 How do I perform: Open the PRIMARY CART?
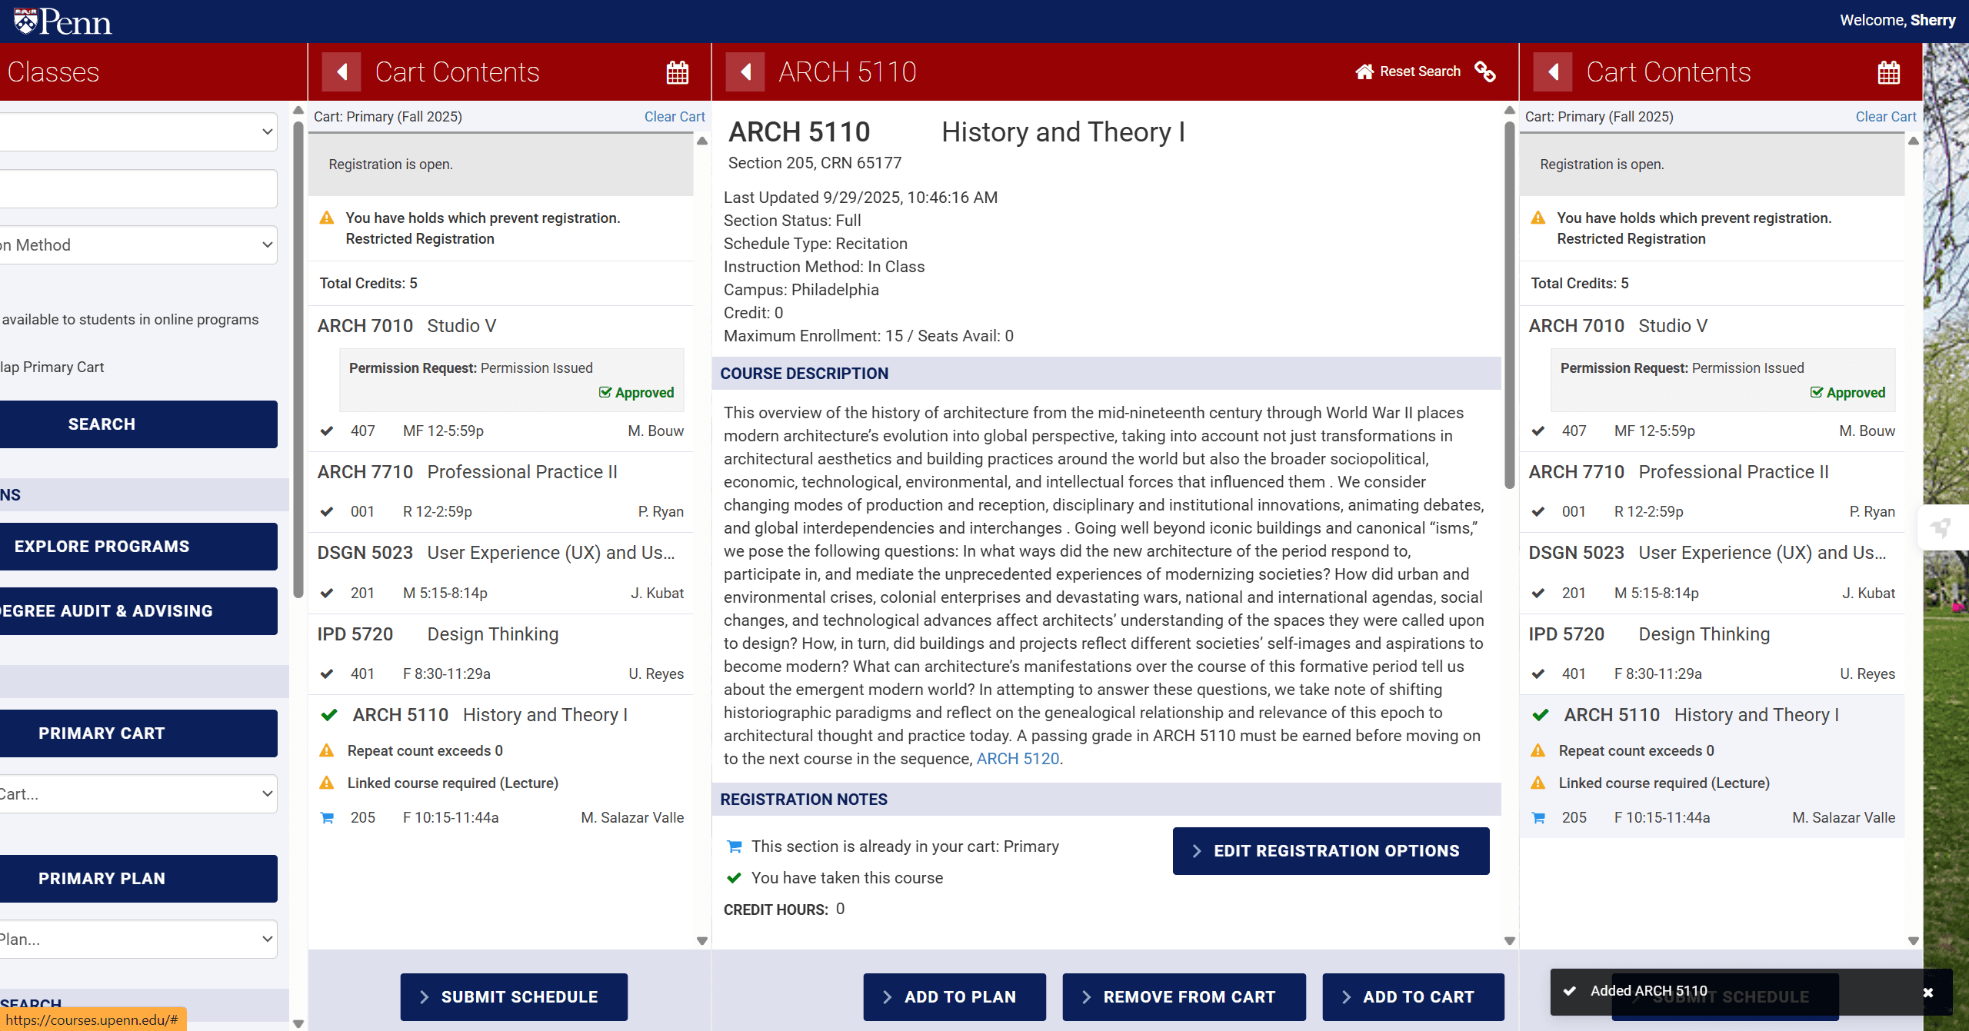click(138, 733)
